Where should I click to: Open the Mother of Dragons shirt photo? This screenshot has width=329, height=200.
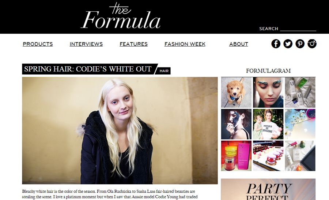click(268, 124)
